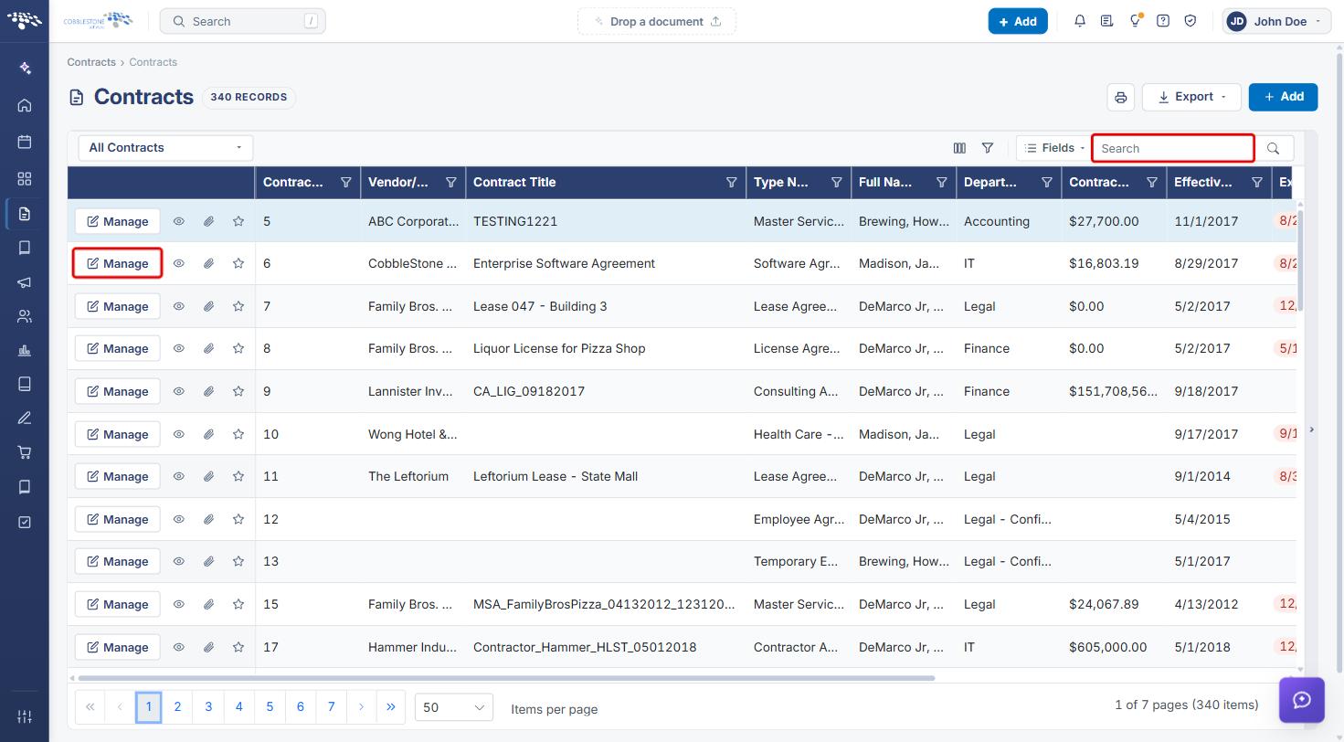Click the shield check icon in the header
The height and width of the screenshot is (742, 1344).
tap(1191, 21)
